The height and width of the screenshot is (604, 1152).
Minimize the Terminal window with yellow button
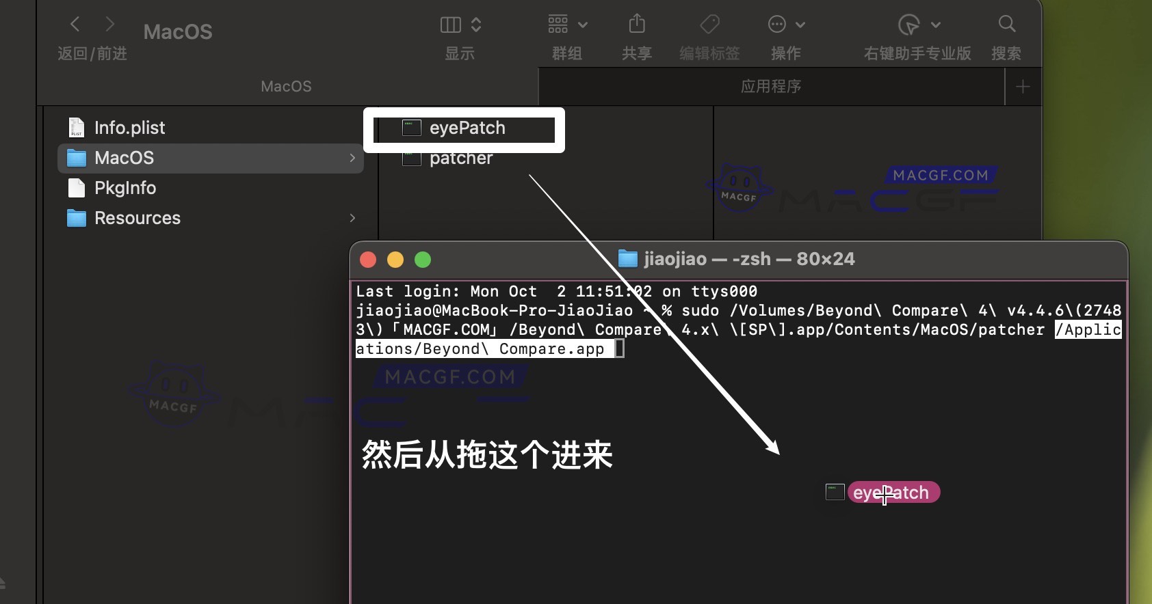395,260
